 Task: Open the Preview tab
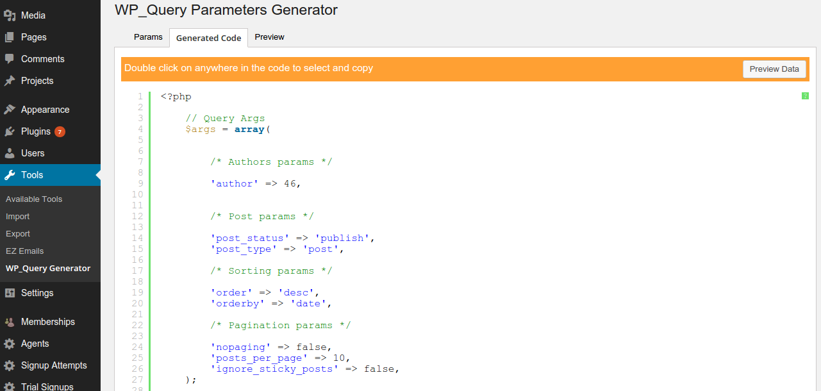point(269,37)
